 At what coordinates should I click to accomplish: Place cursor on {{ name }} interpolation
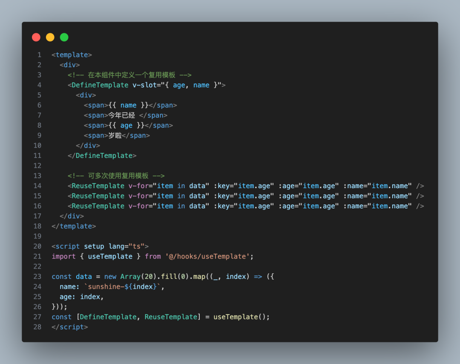point(128,105)
